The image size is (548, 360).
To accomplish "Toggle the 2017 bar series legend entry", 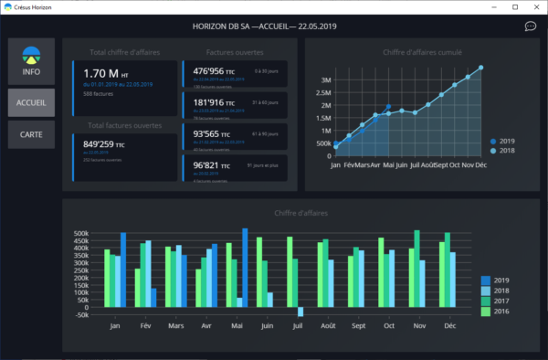I will [x=495, y=301].
